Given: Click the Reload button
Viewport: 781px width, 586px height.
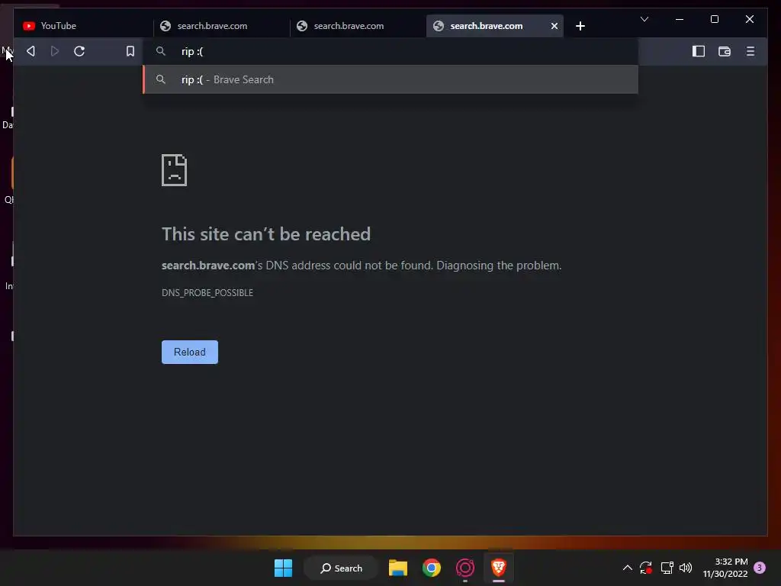Looking at the screenshot, I should [190, 352].
